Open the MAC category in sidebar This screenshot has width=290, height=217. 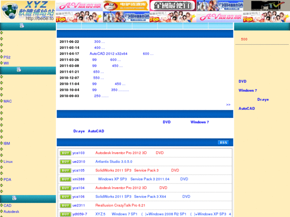[8, 101]
